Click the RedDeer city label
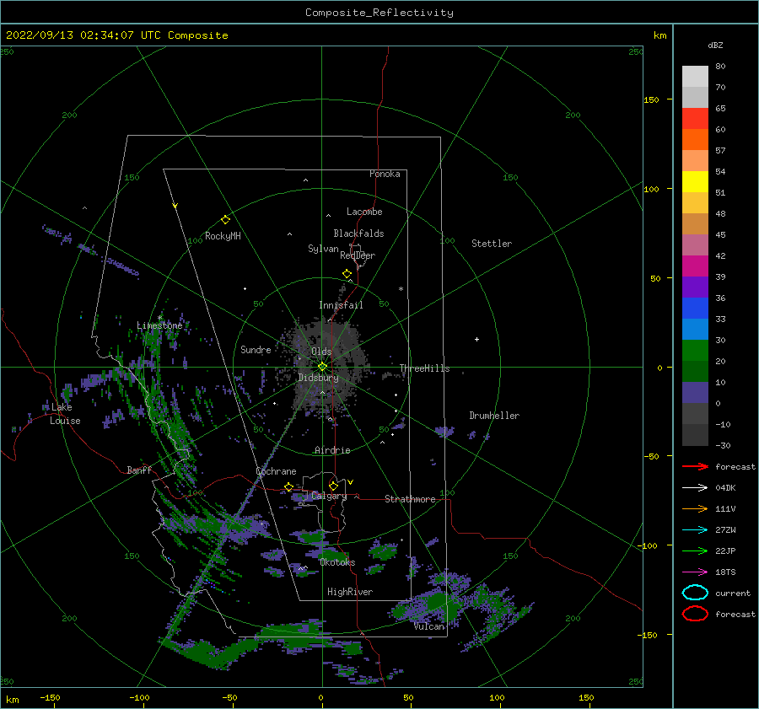759x709 pixels. pyautogui.click(x=358, y=255)
